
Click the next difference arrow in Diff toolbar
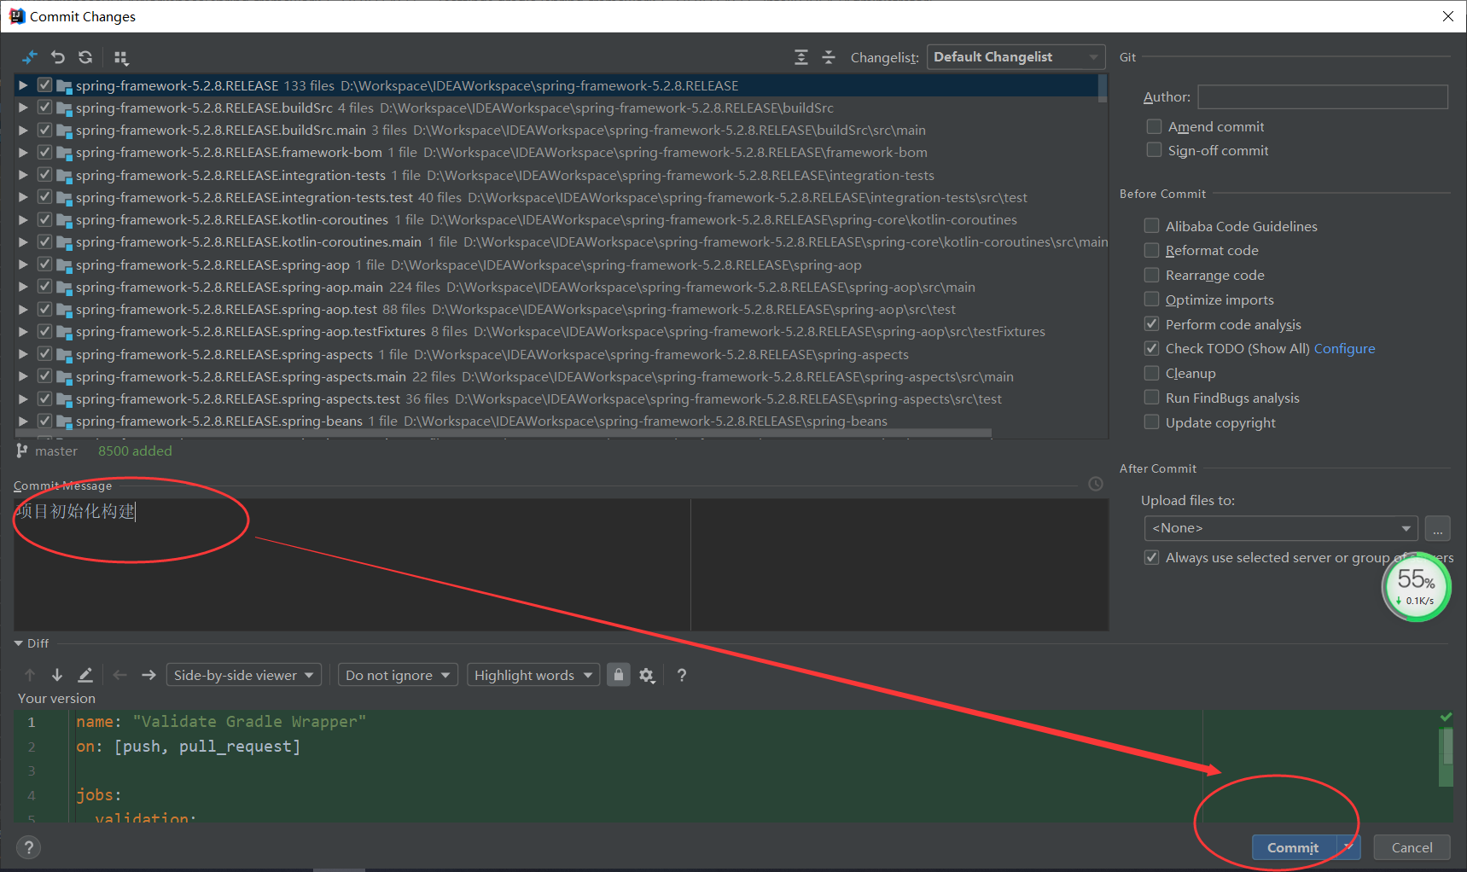click(x=57, y=674)
